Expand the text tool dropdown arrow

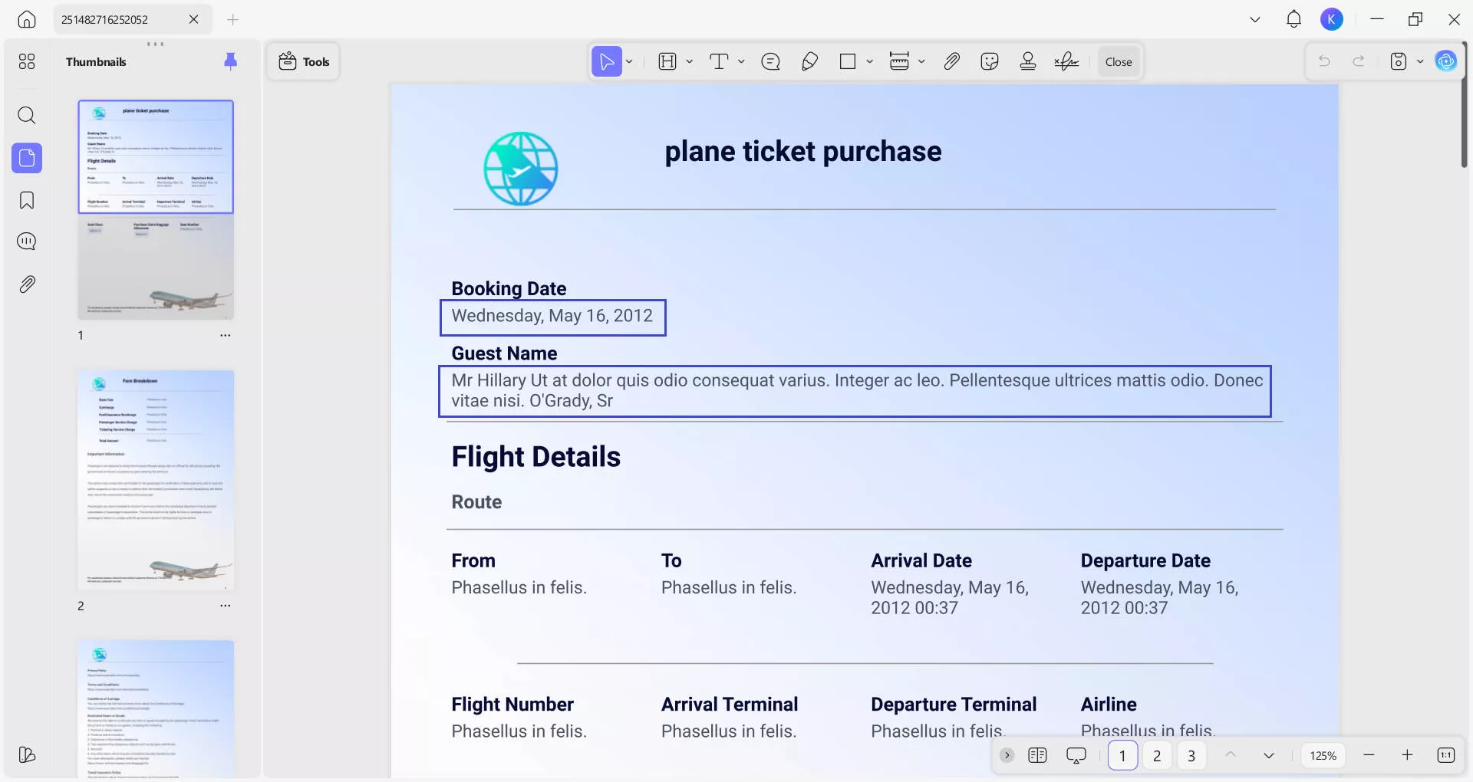pyautogui.click(x=741, y=62)
